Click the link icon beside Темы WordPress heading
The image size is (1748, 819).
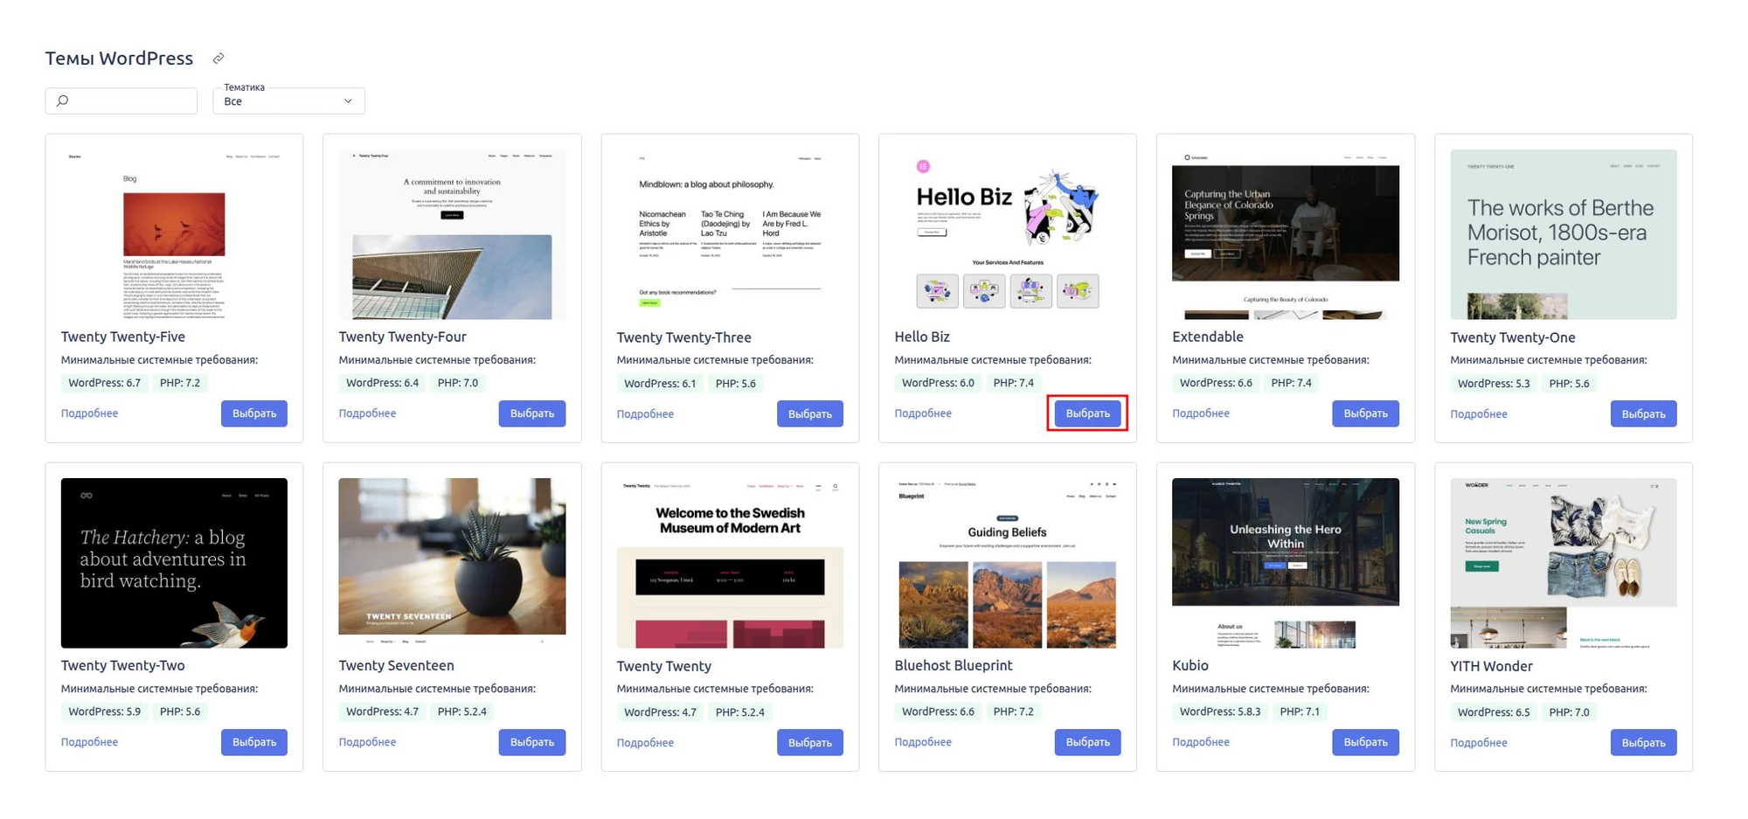(x=218, y=59)
